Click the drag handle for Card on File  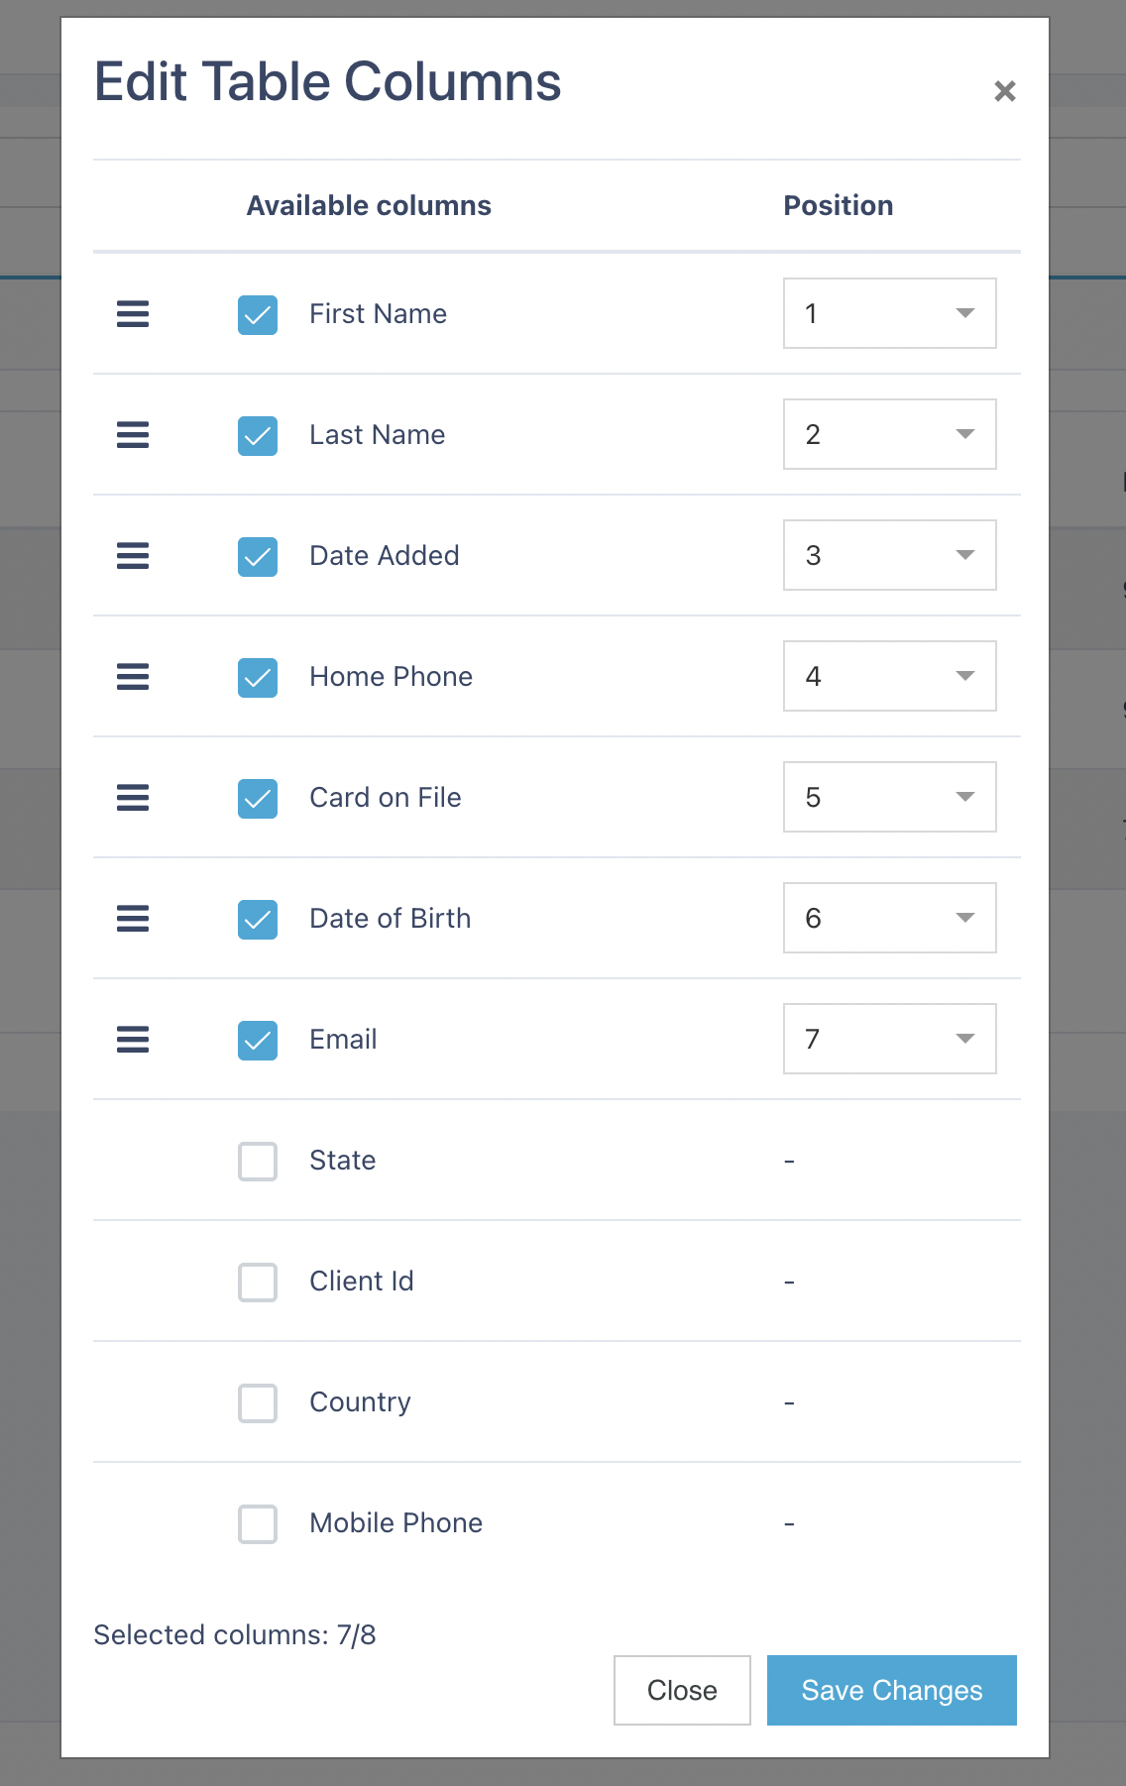tap(133, 798)
